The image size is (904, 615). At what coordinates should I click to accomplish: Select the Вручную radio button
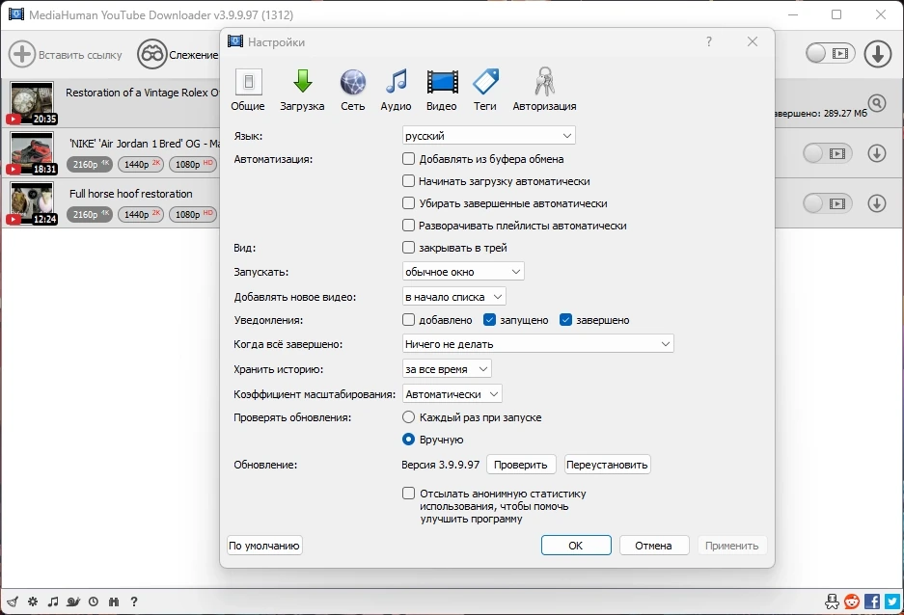pos(408,439)
